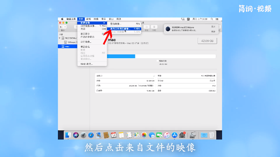Open System Preferences from the Dock
280x157 pixels.
(x=182, y=135)
